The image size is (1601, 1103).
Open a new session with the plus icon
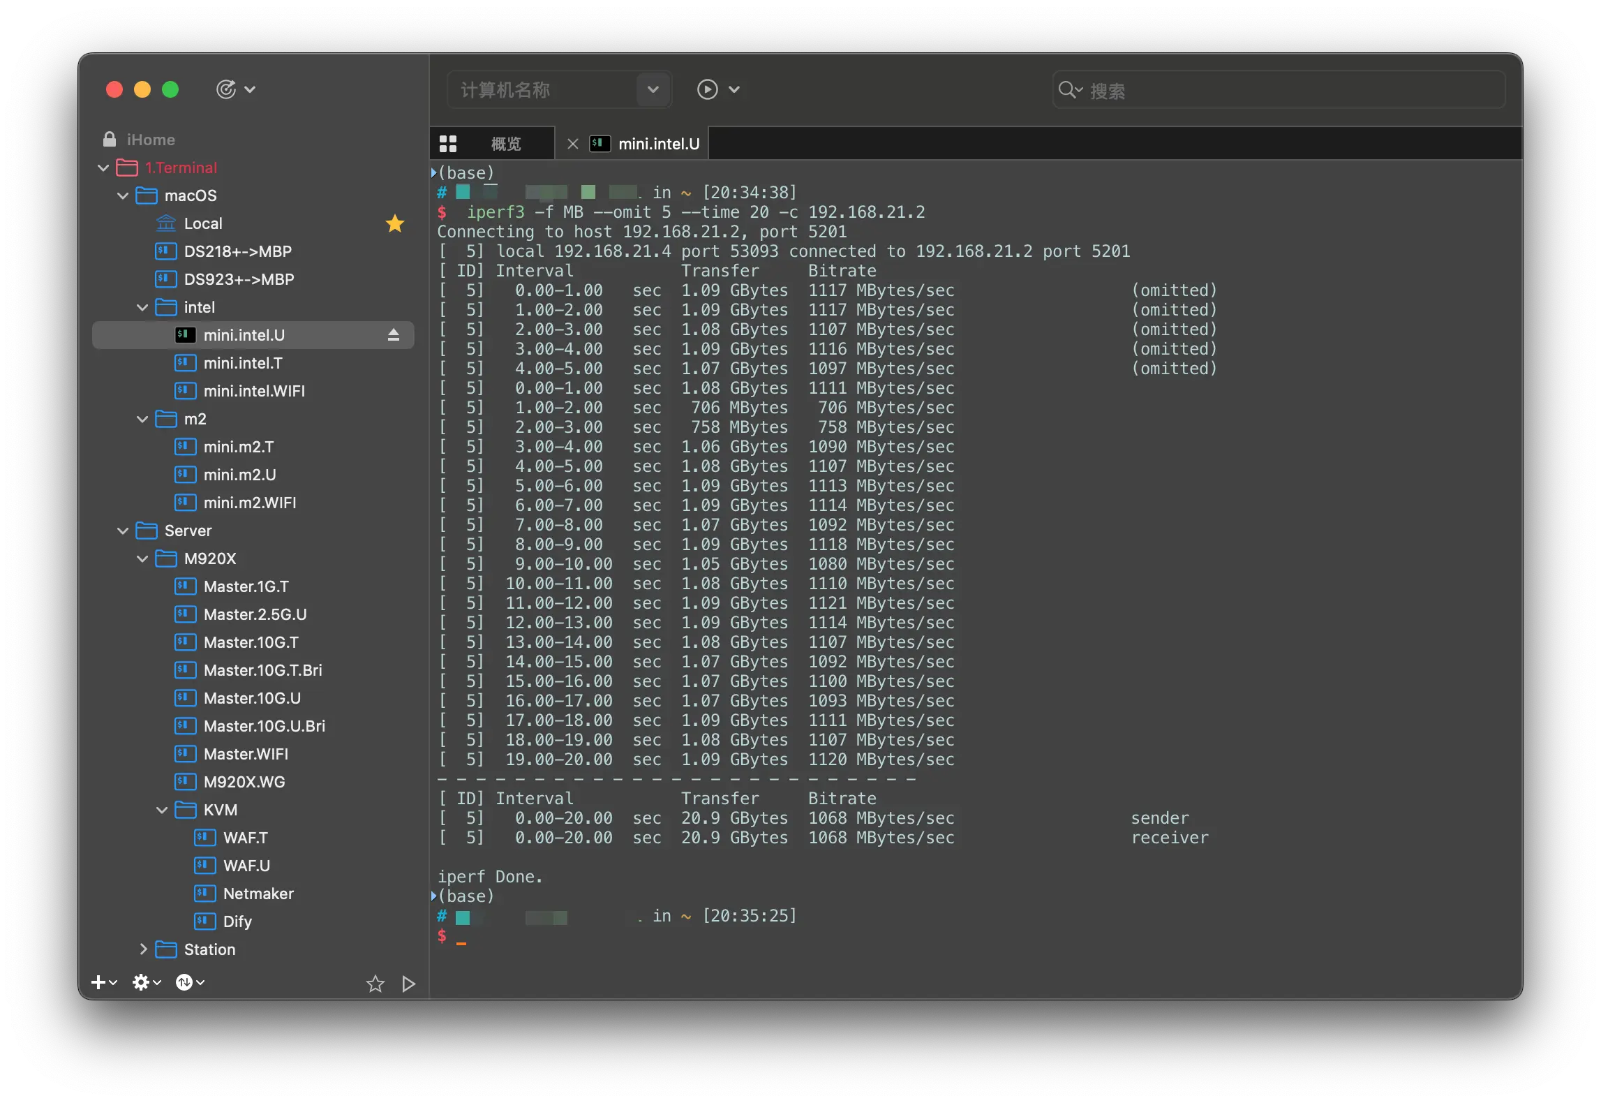click(x=100, y=982)
